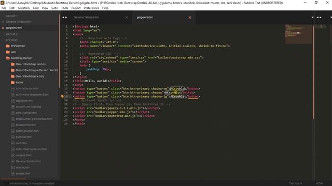Click the bootstrap.min.css href on line 9
332x186 pixels.
pyautogui.click(x=180, y=57)
